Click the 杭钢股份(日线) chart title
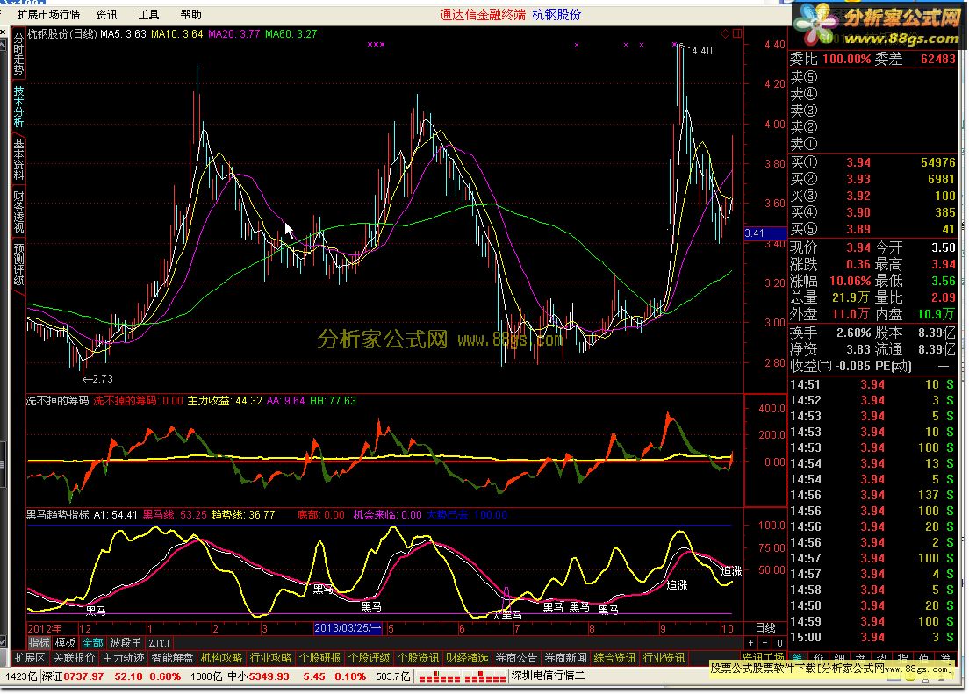 pyautogui.click(x=62, y=34)
